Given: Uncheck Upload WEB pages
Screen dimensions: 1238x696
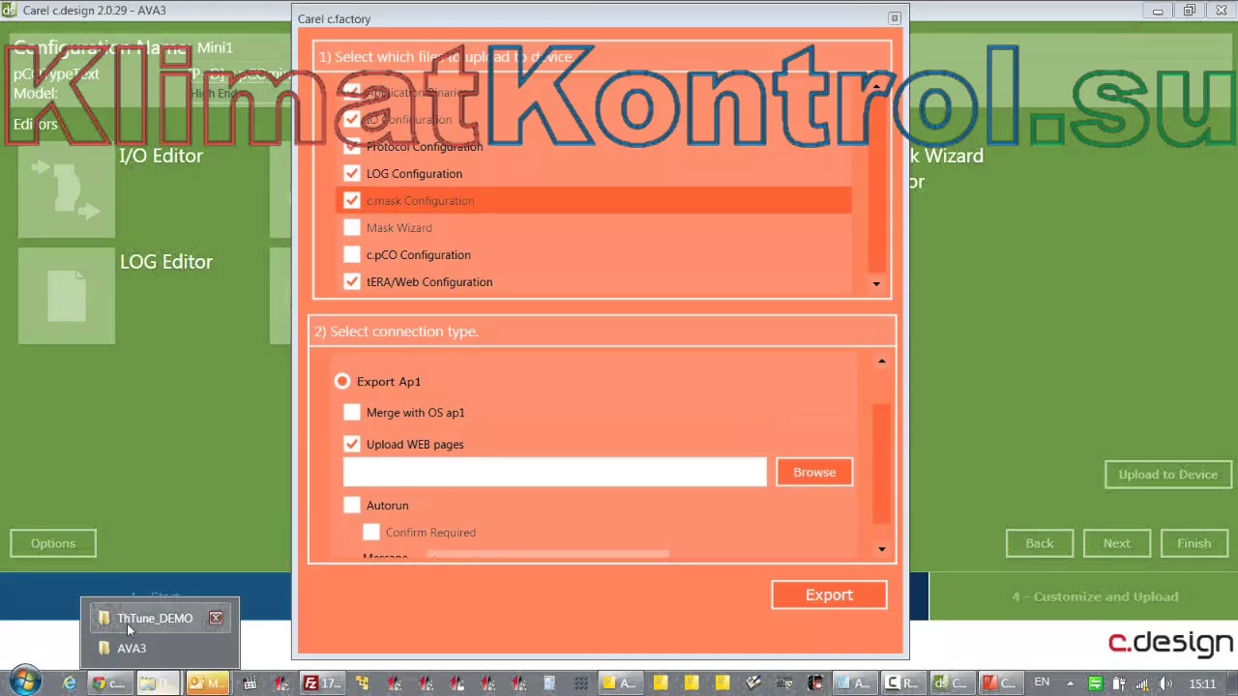Looking at the screenshot, I should (x=352, y=445).
